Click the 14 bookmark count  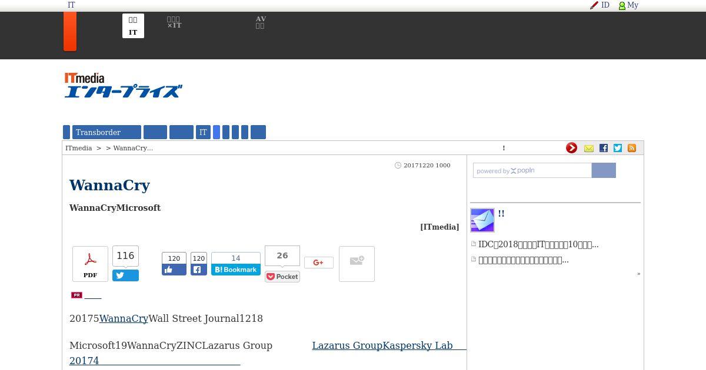coord(236,258)
